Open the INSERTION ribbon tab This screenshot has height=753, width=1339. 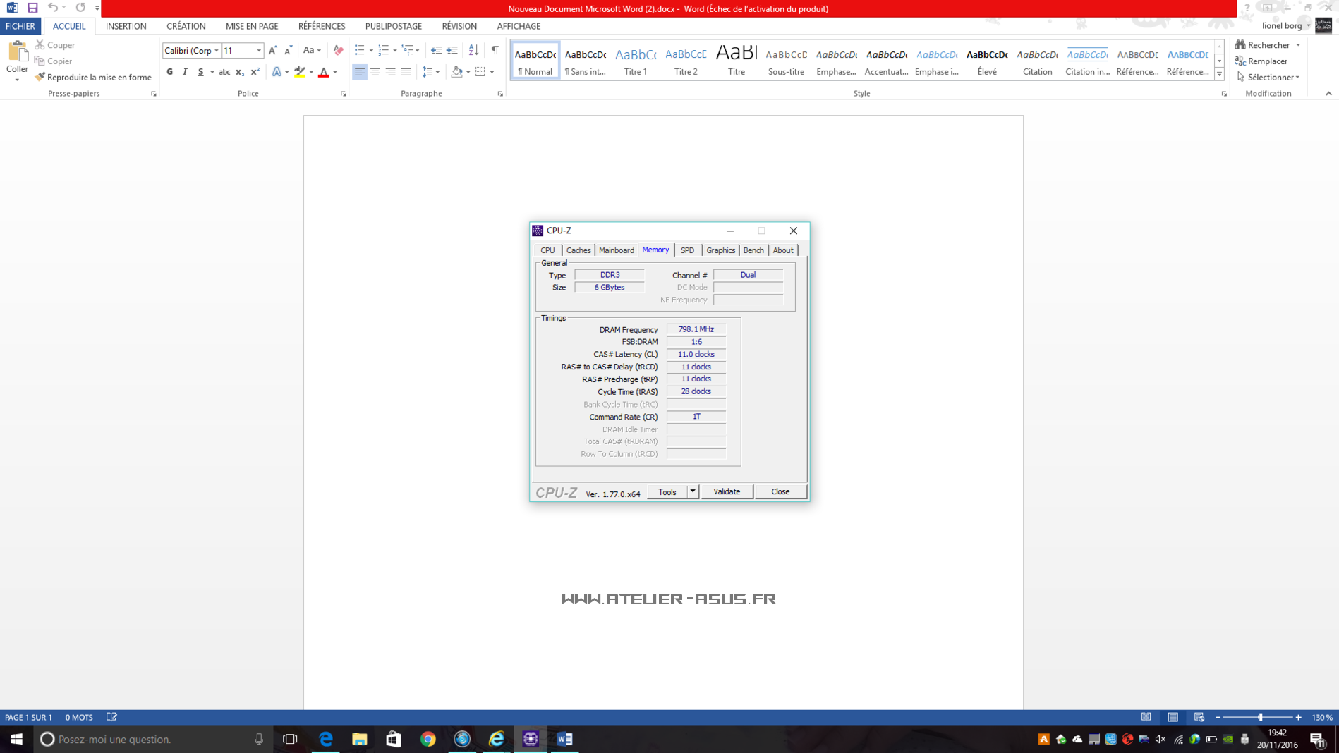pos(126,26)
